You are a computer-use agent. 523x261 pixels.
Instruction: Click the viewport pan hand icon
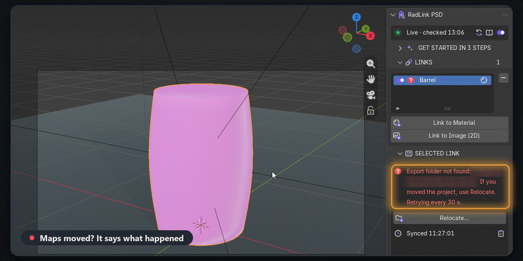(x=370, y=79)
